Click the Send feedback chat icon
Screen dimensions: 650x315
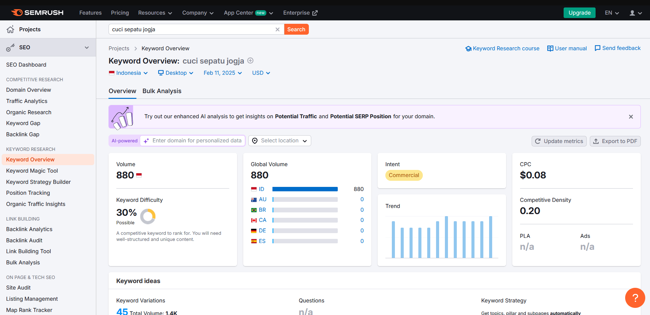[597, 48]
